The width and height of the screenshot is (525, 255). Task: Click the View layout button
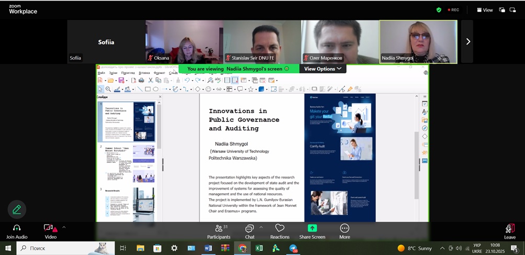pos(484,10)
